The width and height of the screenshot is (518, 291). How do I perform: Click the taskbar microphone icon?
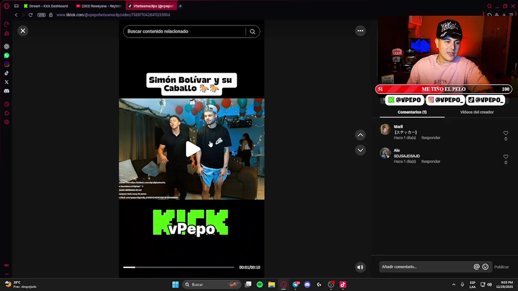pyautogui.click(x=462, y=285)
